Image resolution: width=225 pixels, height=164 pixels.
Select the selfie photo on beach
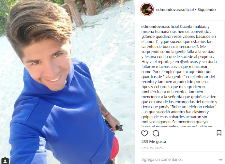tap(67, 82)
